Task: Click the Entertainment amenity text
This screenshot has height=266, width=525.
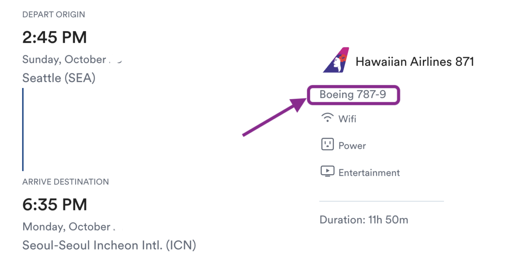Action: pos(369,173)
